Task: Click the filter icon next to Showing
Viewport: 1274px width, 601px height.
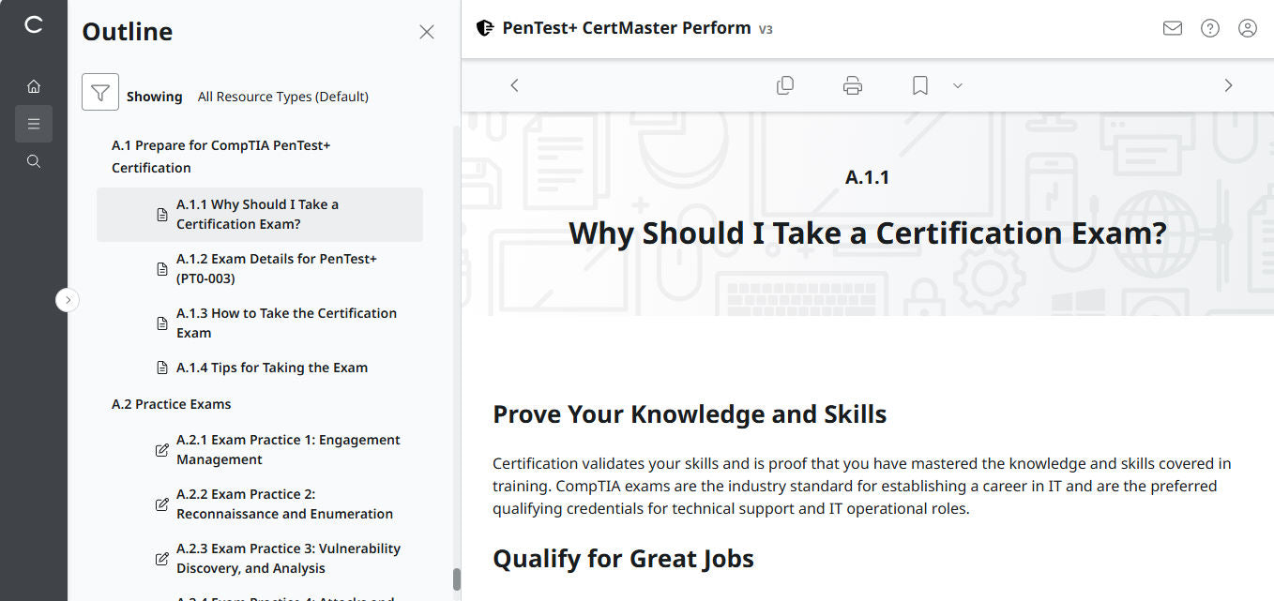Action: pos(100,92)
